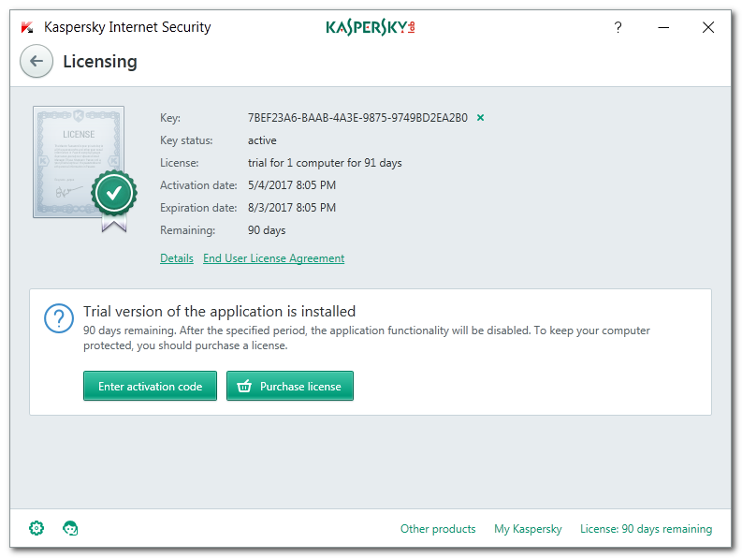Viewport: 742px width, 558px height.
Task: Click activation date 5/4/2017 8:05 PM
Action: tap(292, 185)
